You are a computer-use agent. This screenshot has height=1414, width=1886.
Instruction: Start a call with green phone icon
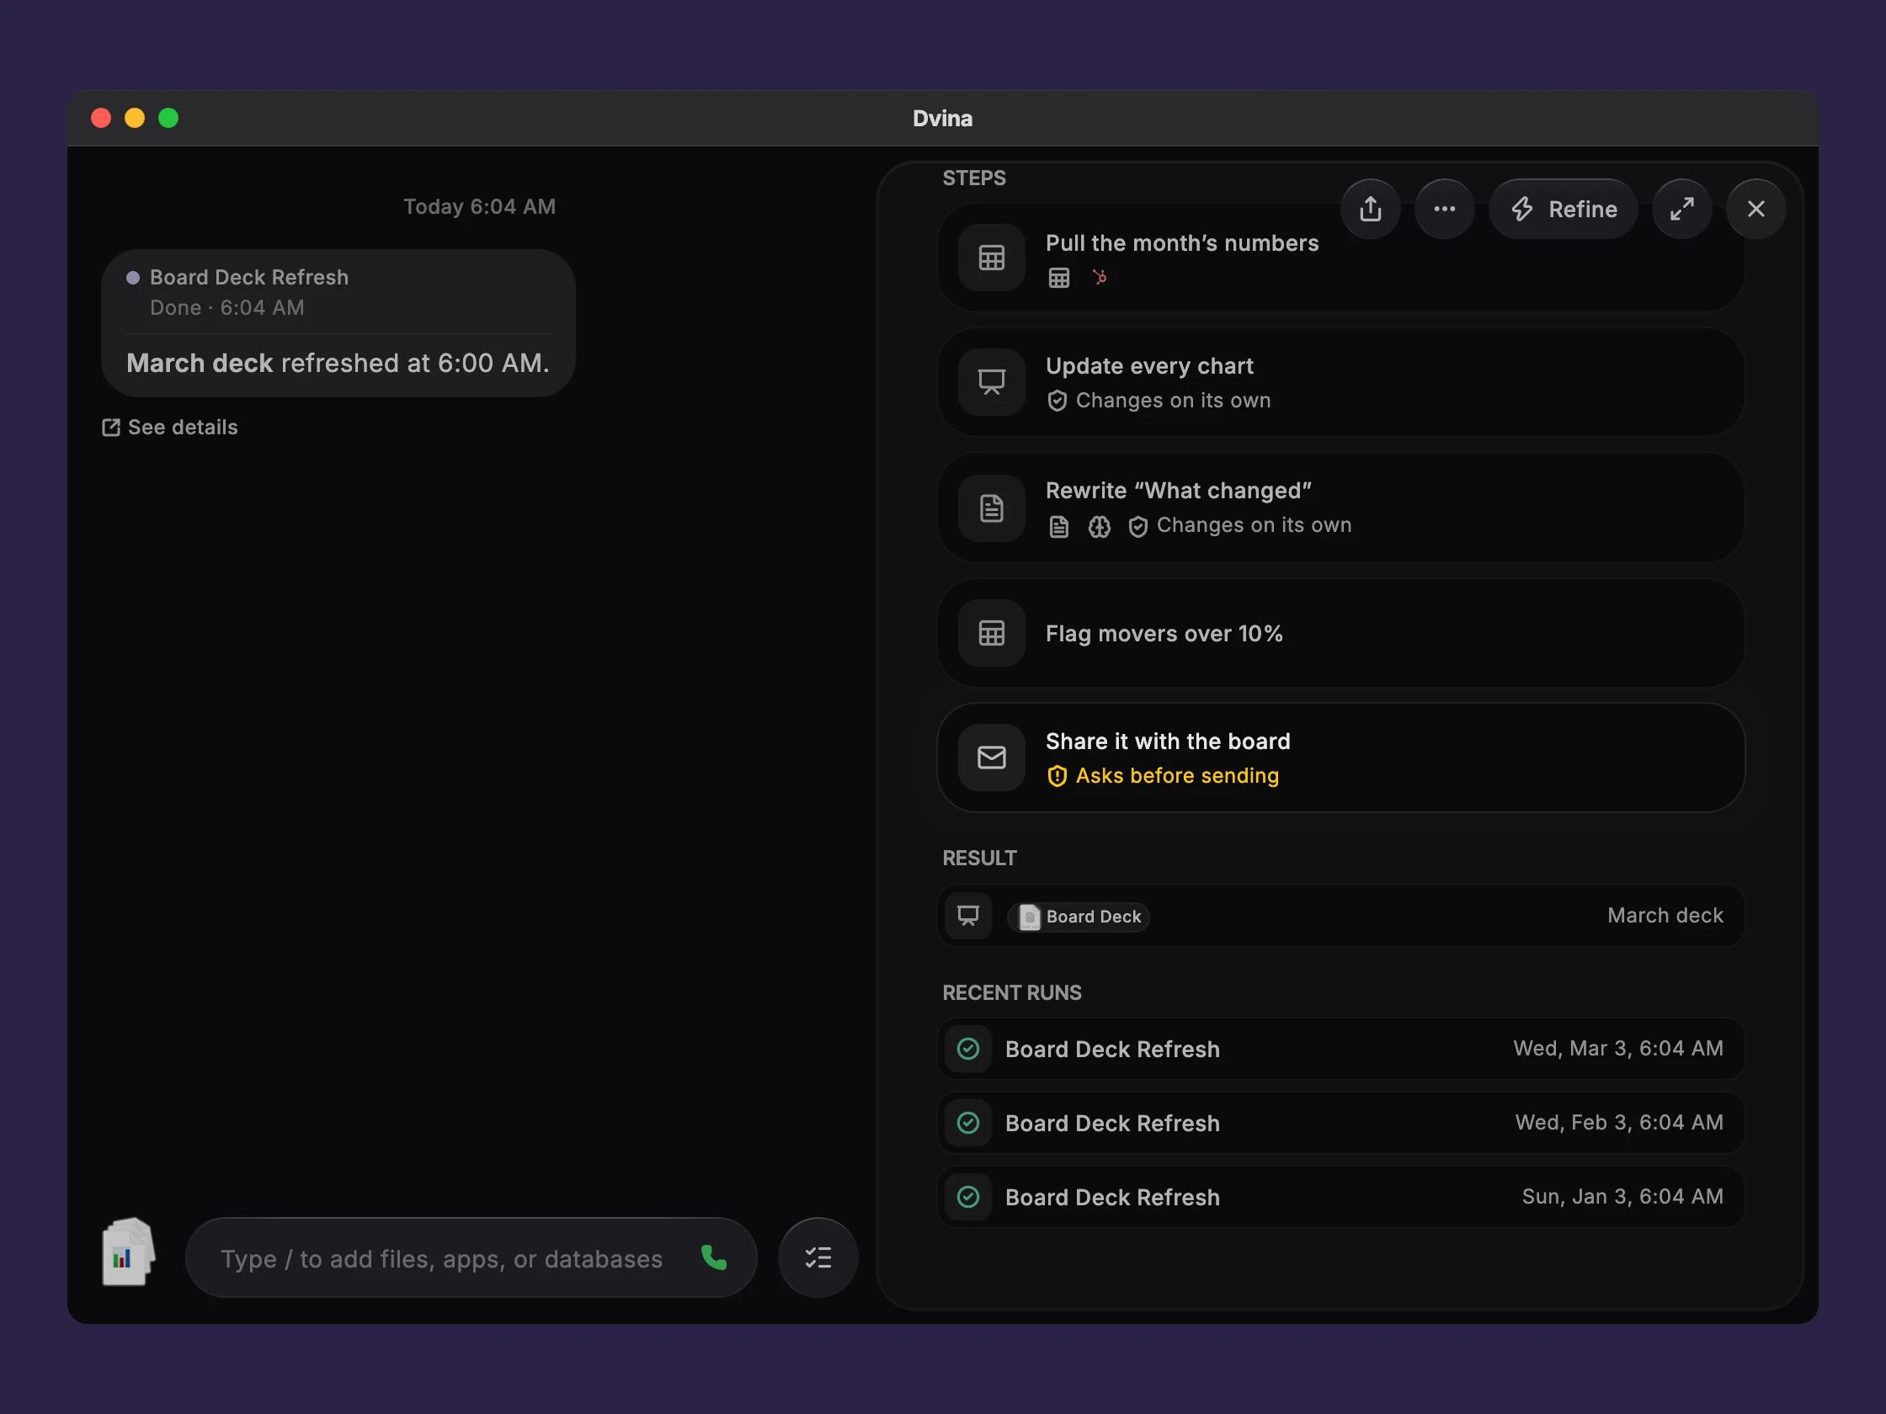pyautogui.click(x=714, y=1258)
